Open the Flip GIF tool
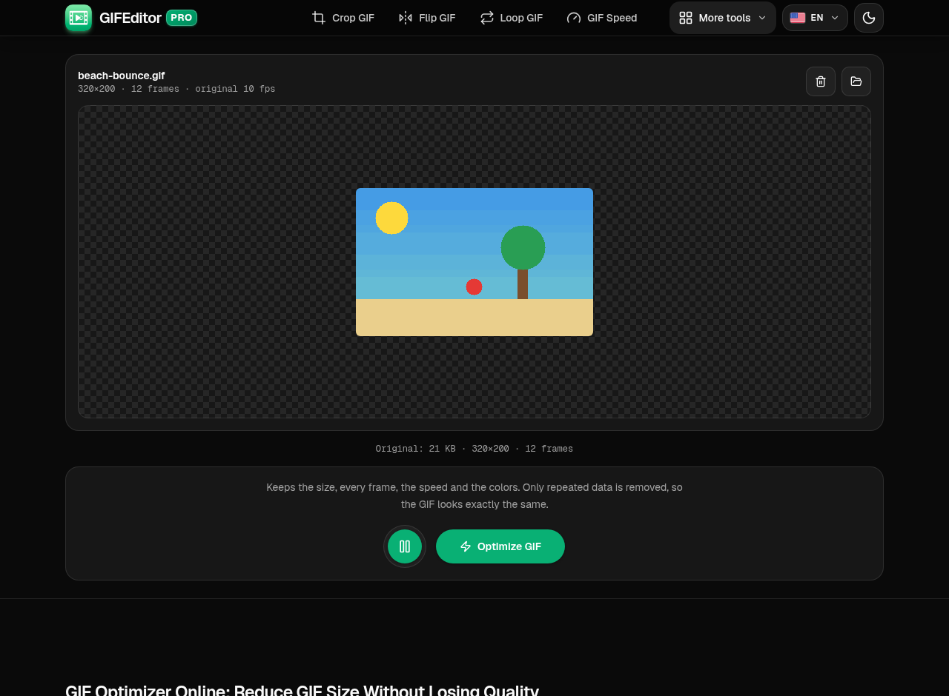Image resolution: width=949 pixels, height=696 pixels. click(x=427, y=18)
